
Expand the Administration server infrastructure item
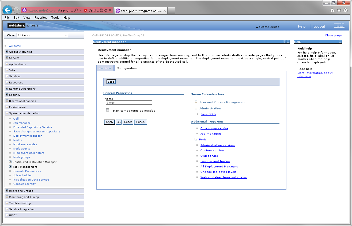click(x=196, y=108)
